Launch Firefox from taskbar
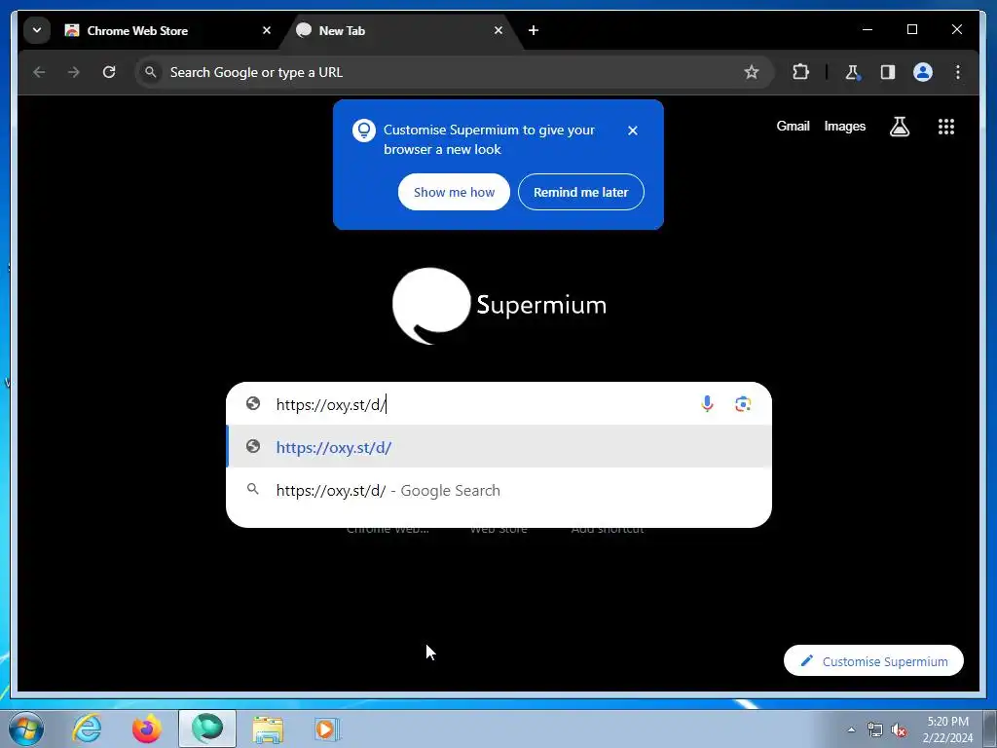The height and width of the screenshot is (748, 997). coord(146,729)
